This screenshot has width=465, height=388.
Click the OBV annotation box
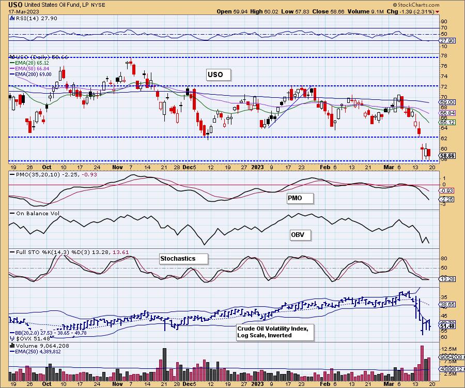coord(300,235)
